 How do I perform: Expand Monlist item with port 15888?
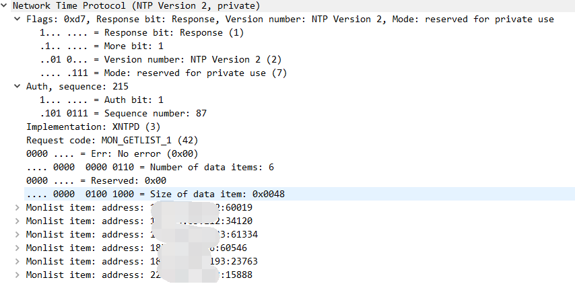[17, 275]
